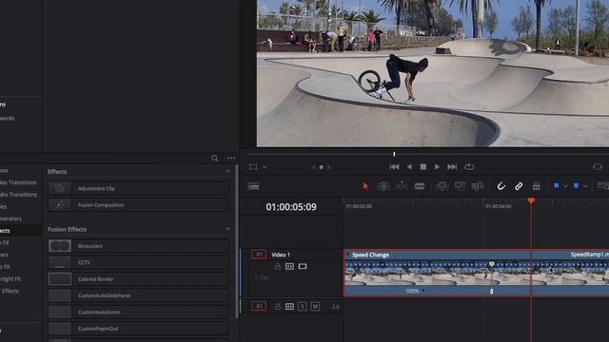
Task: Select the CustomPopInOut effect
Action: 139,329
